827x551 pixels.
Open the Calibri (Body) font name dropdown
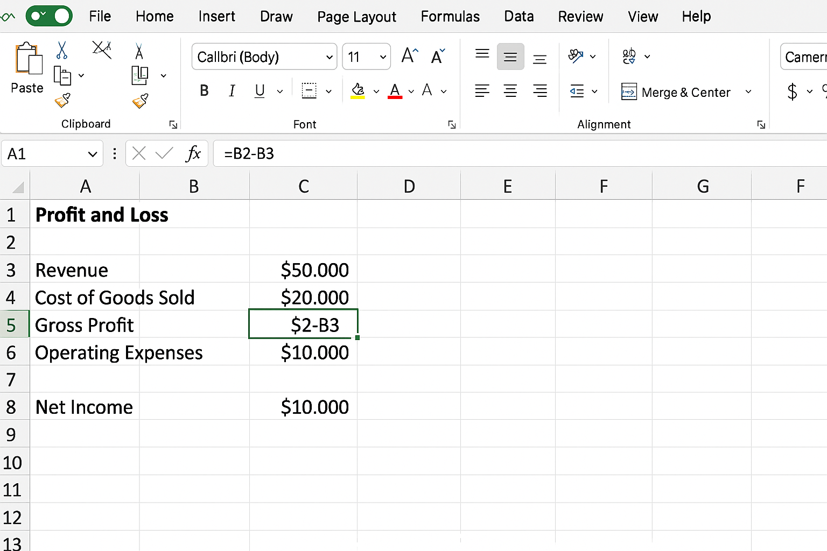click(x=330, y=57)
